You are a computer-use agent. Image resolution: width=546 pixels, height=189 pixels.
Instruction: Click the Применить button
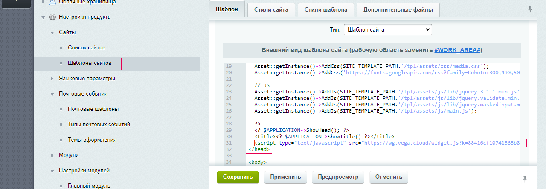285,177
